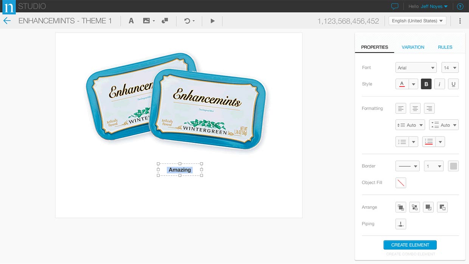The image size is (469, 264).
Task: Click the top-middle handle of the text box
Action: click(x=180, y=164)
